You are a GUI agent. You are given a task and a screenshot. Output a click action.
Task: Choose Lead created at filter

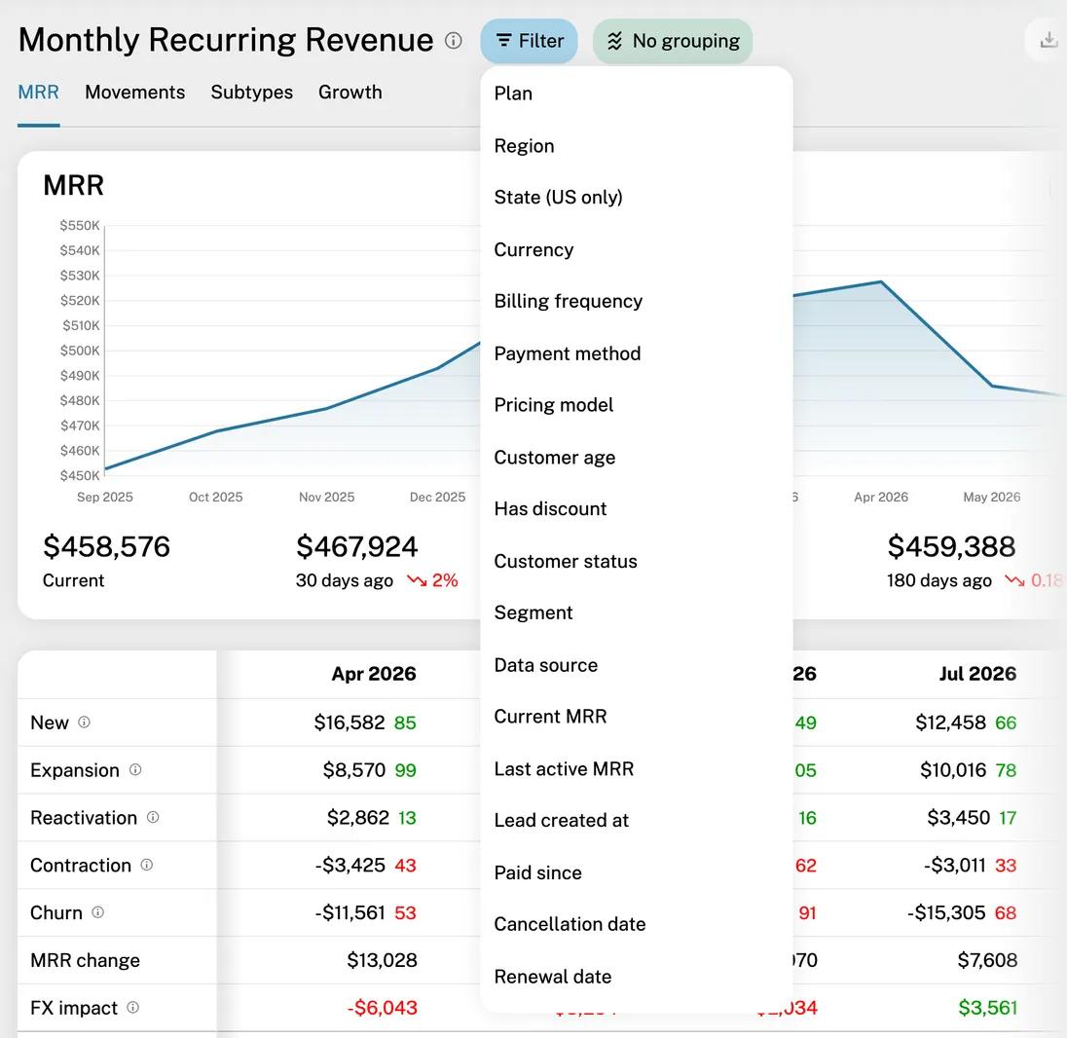point(637,820)
